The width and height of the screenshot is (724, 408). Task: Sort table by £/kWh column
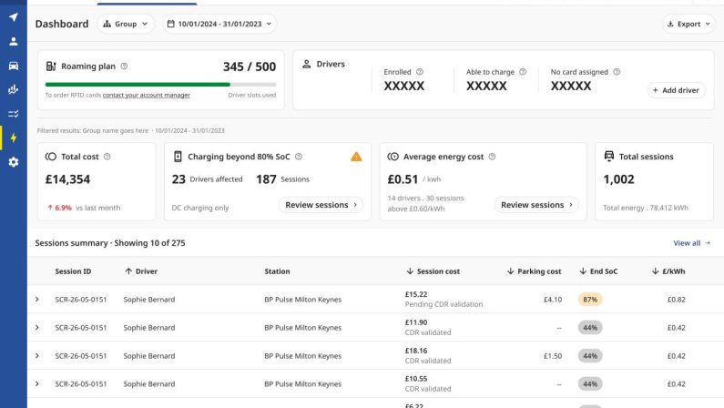coord(668,270)
